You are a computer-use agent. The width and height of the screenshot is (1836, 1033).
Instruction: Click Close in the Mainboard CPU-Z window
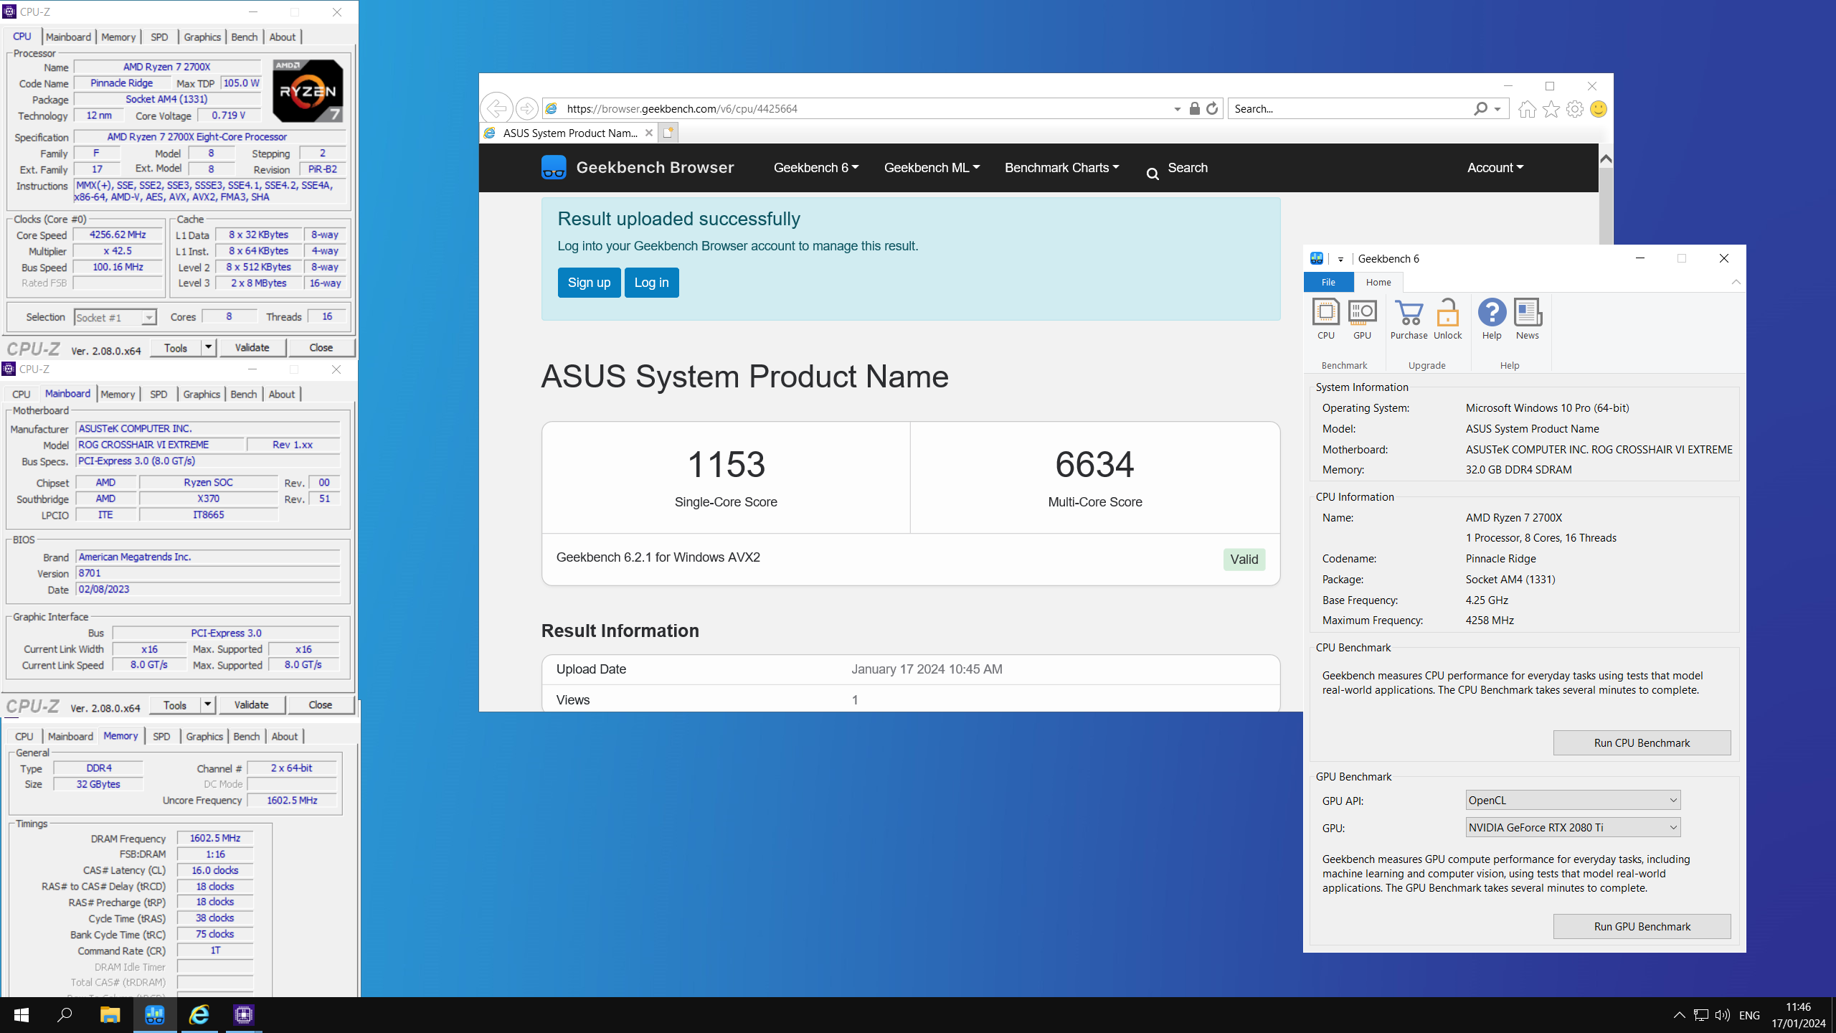click(321, 705)
